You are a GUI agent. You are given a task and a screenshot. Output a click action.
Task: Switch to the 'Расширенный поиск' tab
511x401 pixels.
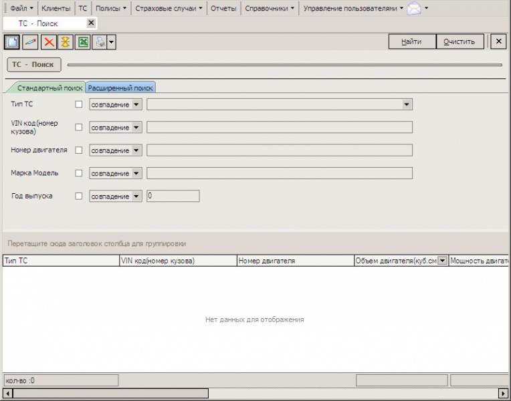click(120, 88)
